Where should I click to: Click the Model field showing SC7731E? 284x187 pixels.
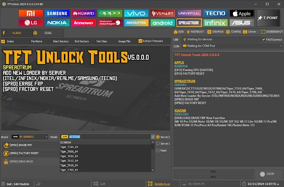[106, 137]
